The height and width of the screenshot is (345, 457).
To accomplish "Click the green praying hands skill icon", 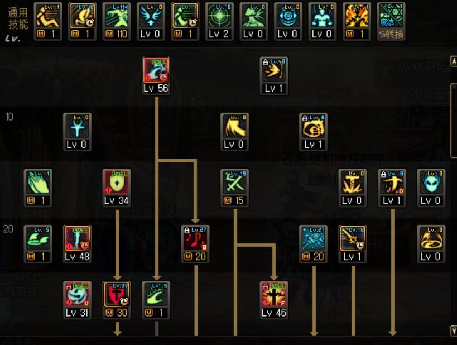I will [x=38, y=183].
